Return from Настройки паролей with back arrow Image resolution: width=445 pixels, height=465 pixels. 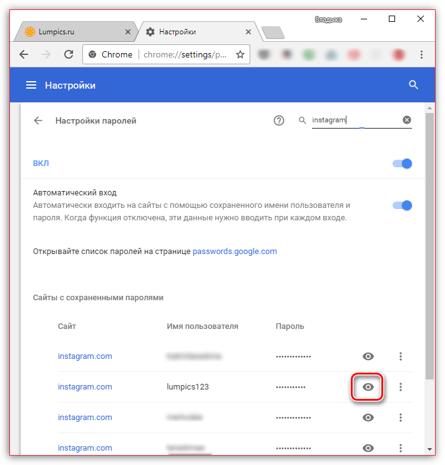click(x=38, y=120)
